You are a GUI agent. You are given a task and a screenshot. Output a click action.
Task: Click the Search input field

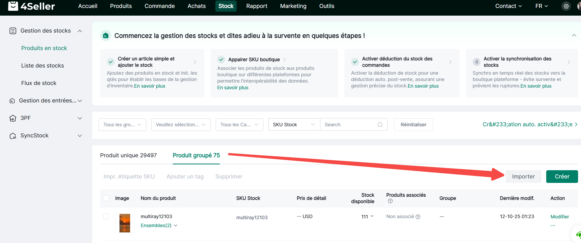pos(349,125)
